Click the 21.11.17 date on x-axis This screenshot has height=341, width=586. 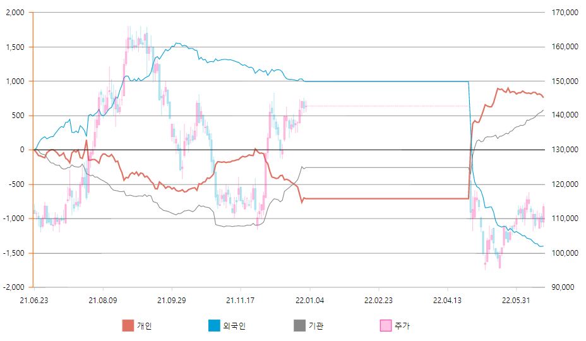241,300
